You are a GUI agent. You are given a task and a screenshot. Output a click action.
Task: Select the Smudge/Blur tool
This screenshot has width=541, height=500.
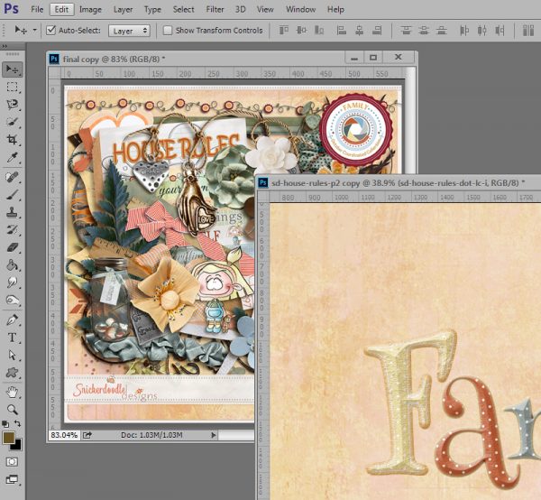[x=13, y=282]
